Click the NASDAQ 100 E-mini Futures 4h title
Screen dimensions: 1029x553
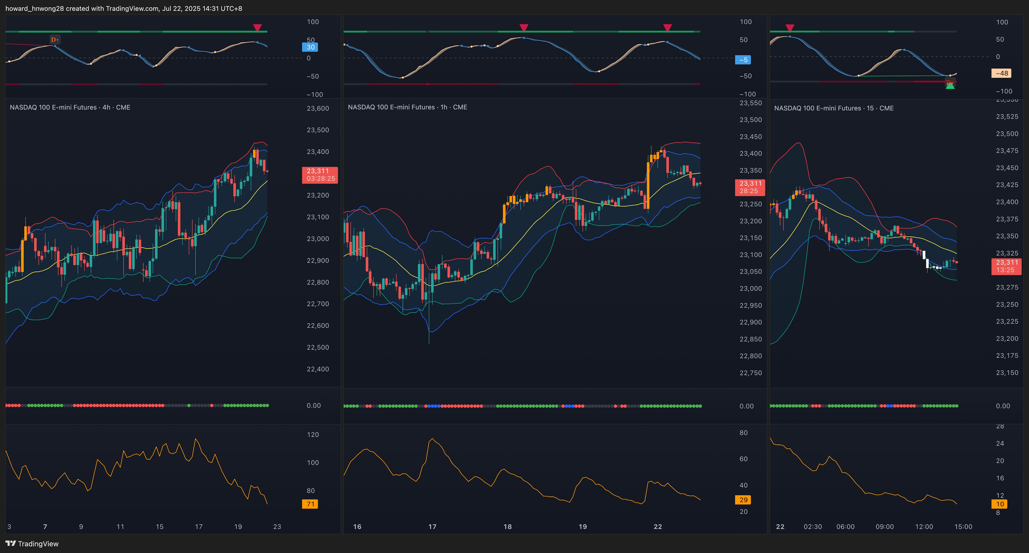pyautogui.click(x=70, y=107)
